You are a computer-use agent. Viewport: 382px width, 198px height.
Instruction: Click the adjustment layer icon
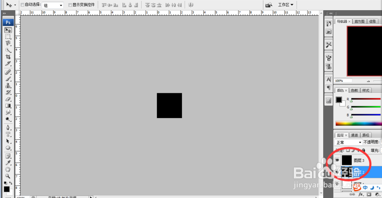378,195
